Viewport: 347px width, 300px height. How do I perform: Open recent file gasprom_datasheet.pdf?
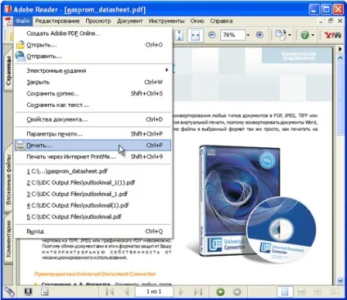tap(92, 171)
